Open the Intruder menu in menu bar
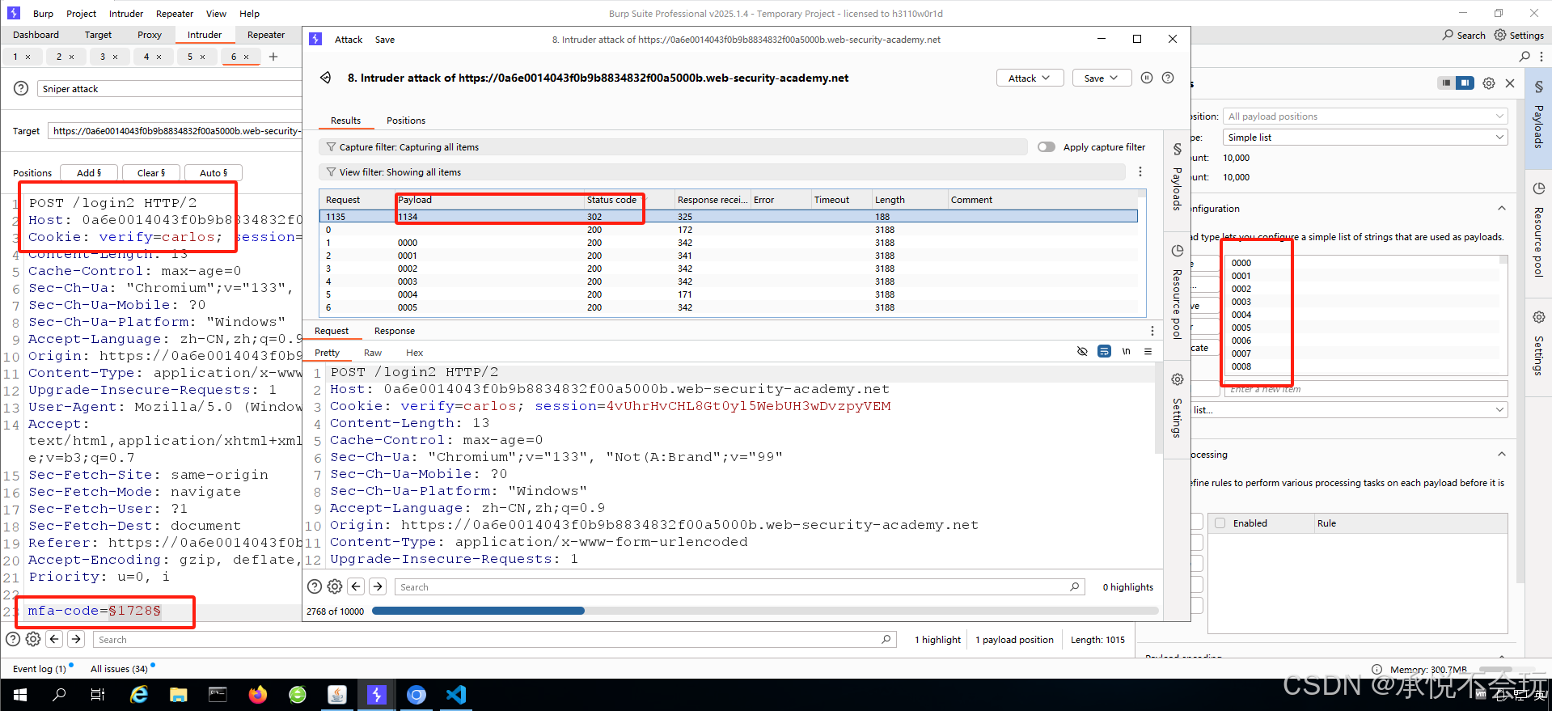 pyautogui.click(x=126, y=14)
